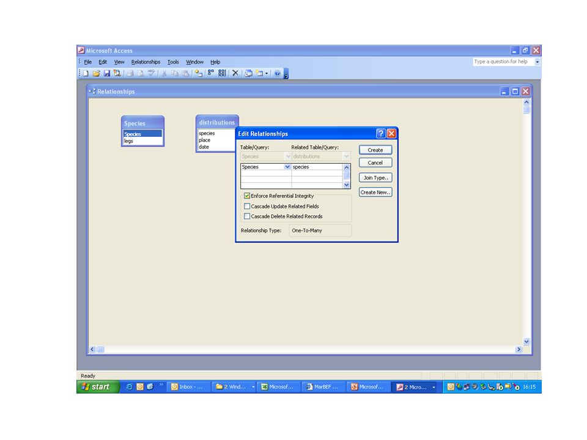
Task: Click the dialog help question mark button
Action: pos(381,134)
